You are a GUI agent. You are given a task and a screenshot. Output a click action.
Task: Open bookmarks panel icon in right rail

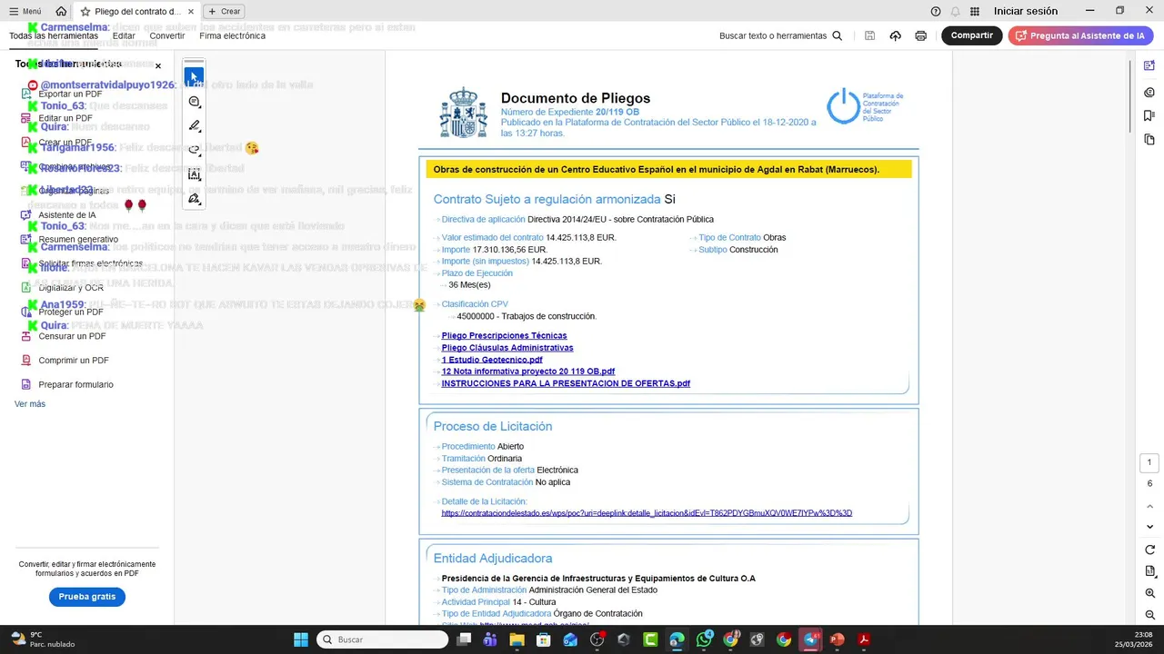pyautogui.click(x=1149, y=115)
